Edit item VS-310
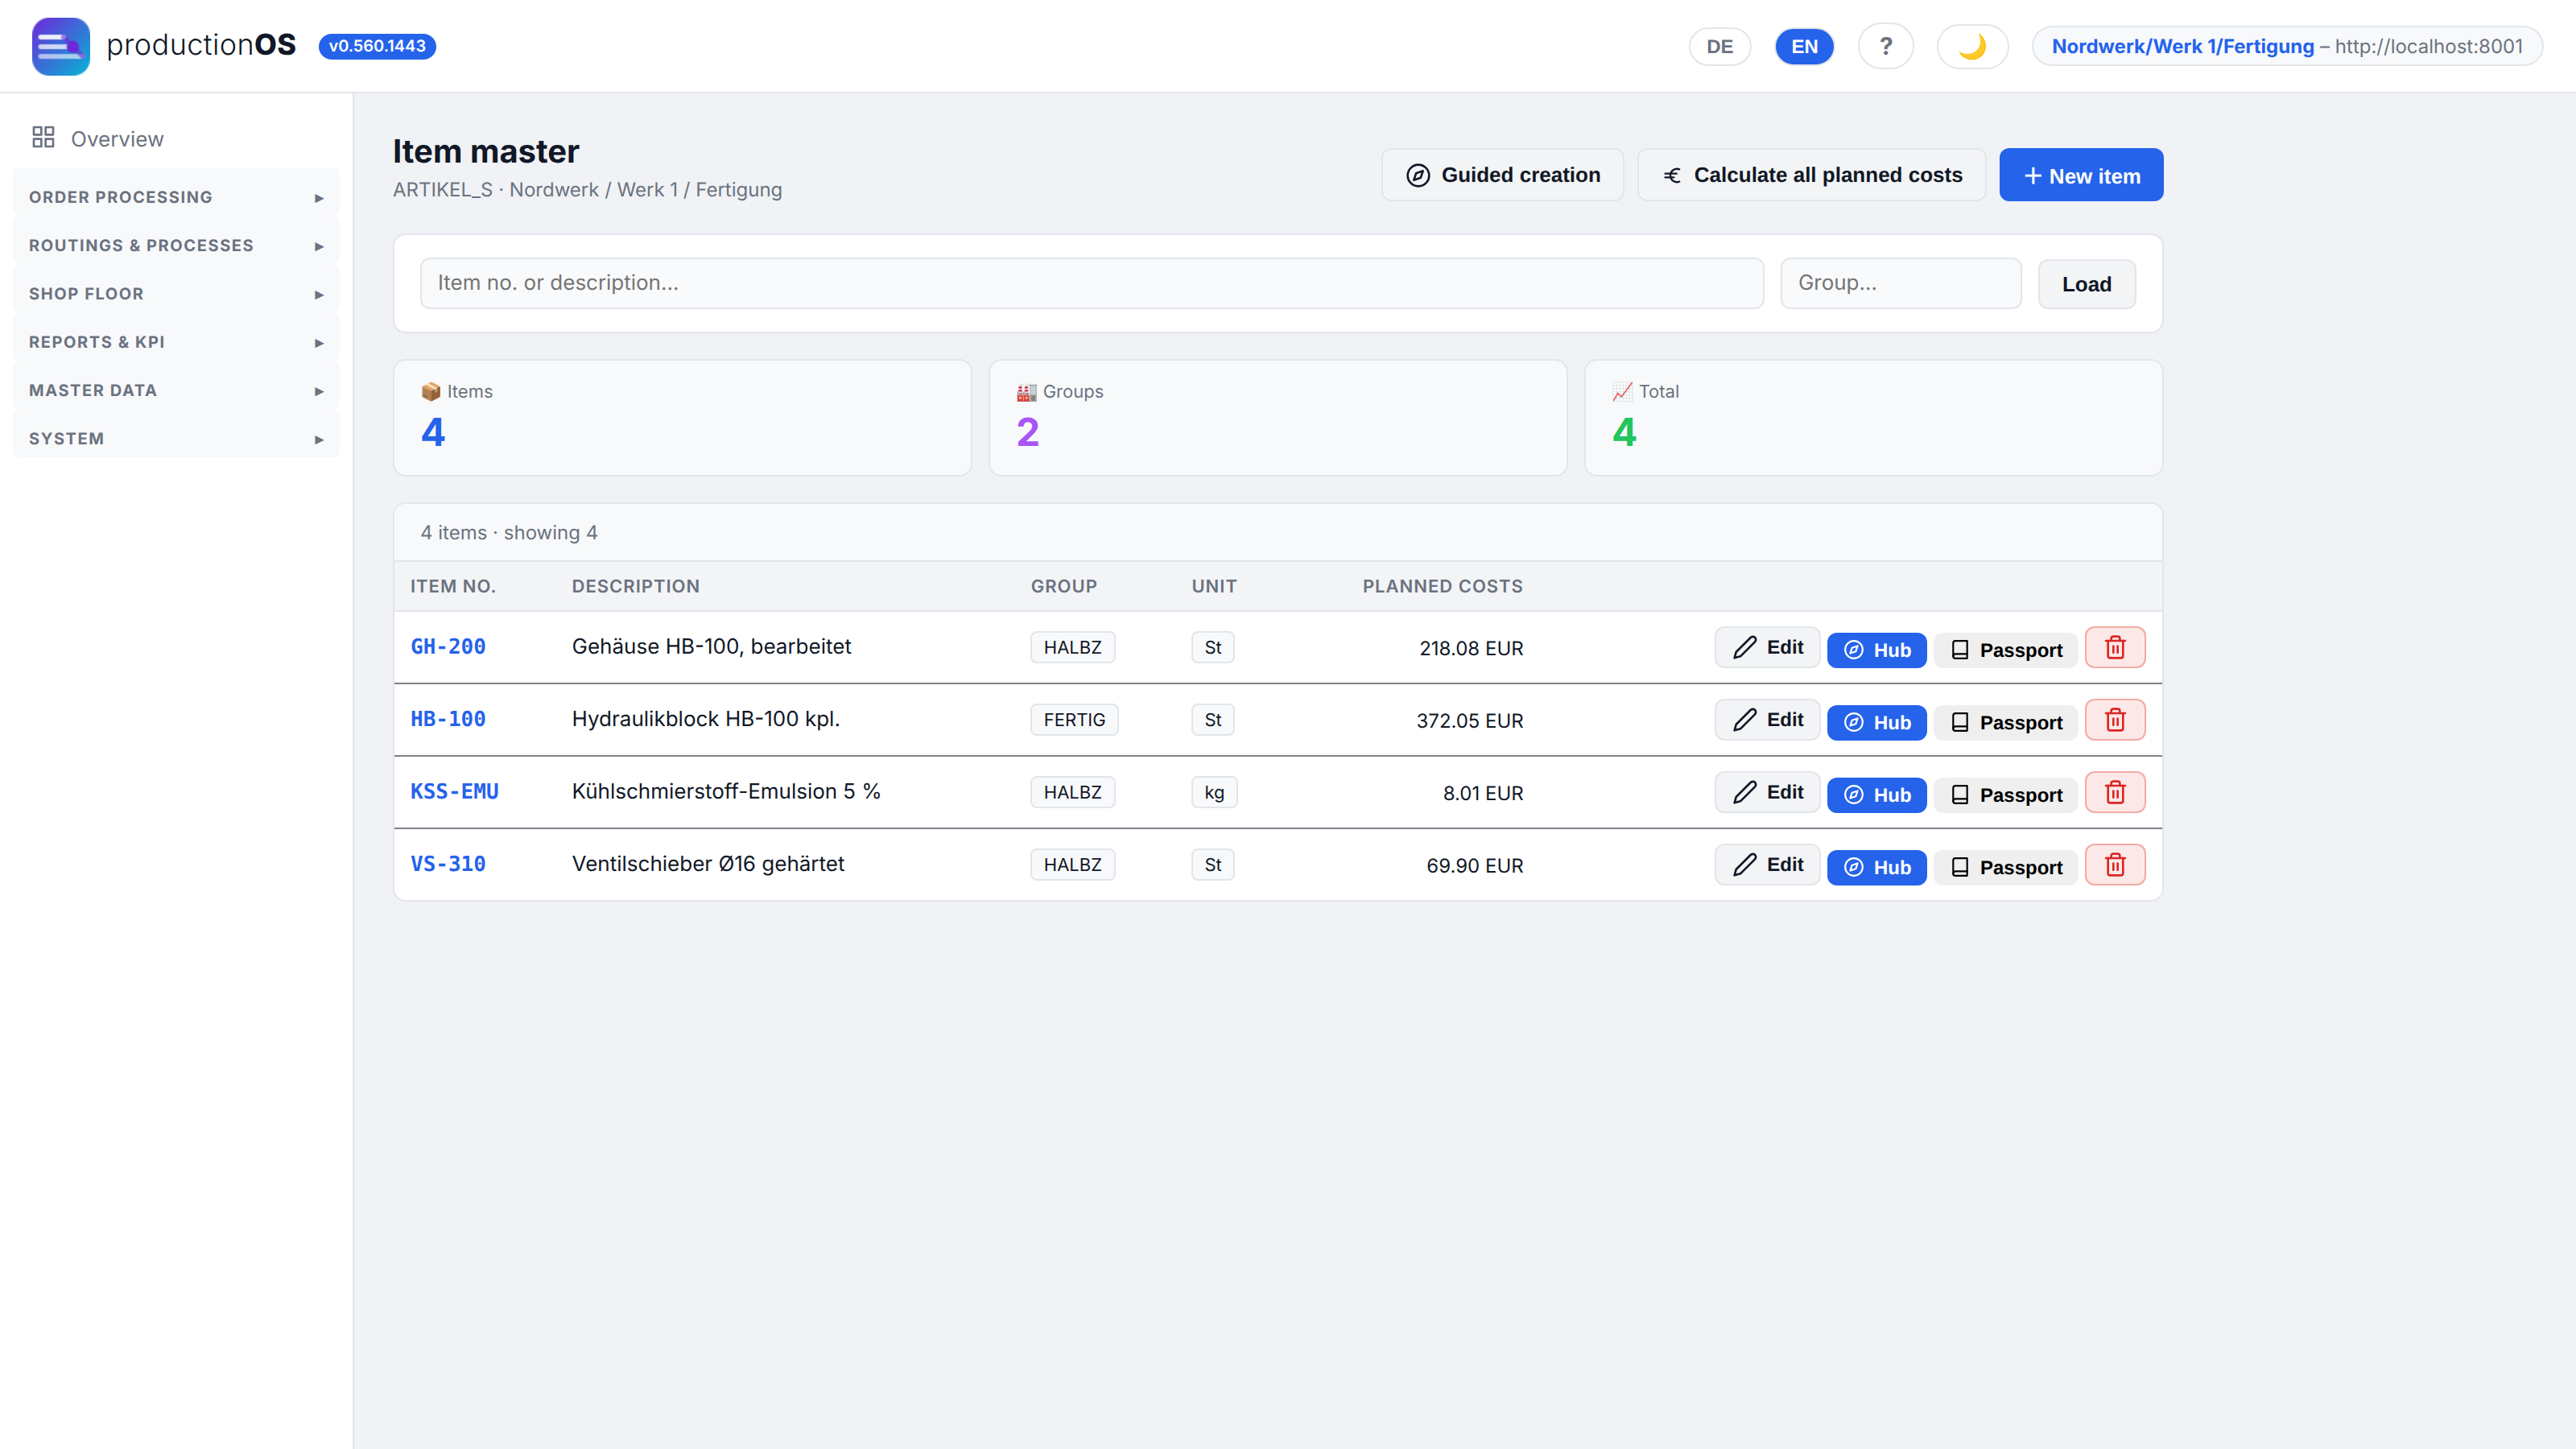The image size is (2576, 1449). coord(1767,865)
